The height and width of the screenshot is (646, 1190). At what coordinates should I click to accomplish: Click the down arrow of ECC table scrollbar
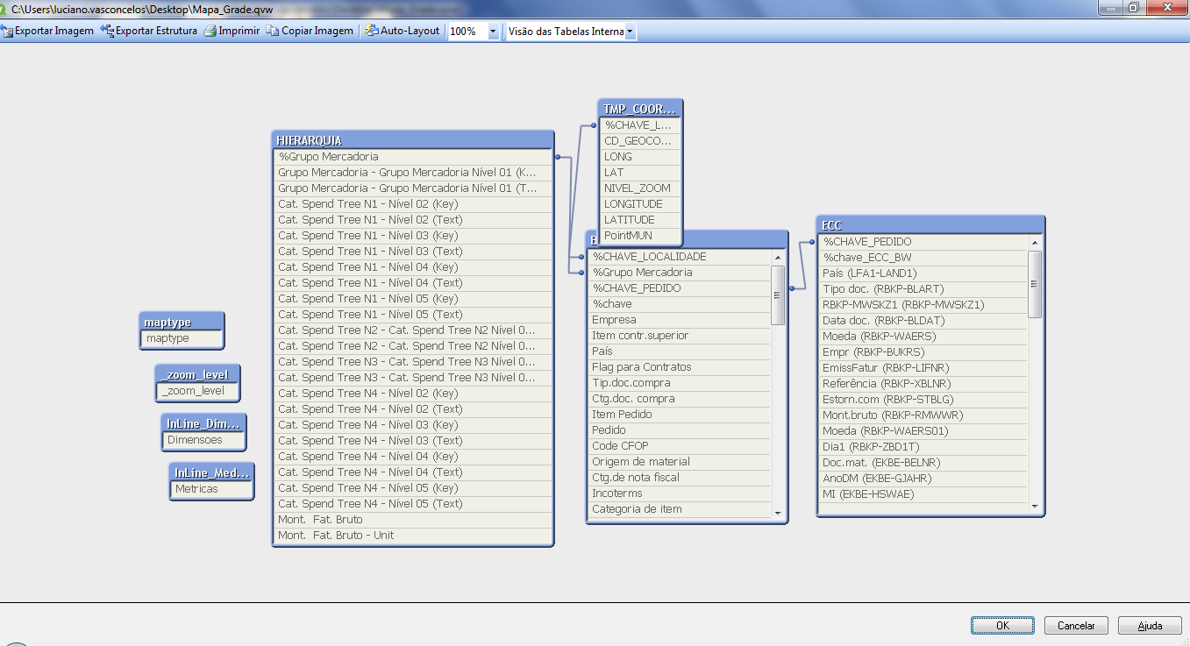1035,507
